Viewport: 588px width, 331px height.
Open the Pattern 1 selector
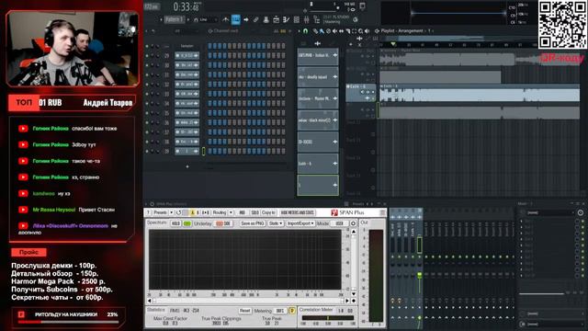click(x=174, y=19)
